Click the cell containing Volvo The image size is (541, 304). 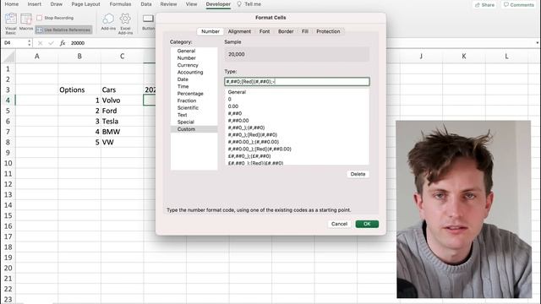[x=122, y=100]
